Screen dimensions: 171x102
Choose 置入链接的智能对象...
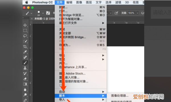(81, 81)
